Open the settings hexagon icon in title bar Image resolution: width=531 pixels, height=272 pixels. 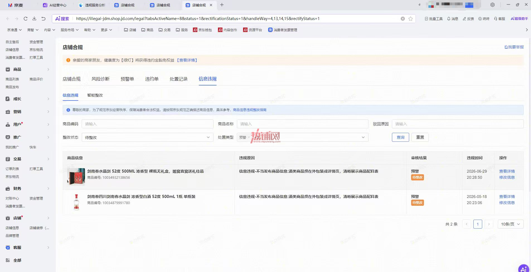tap(493, 5)
